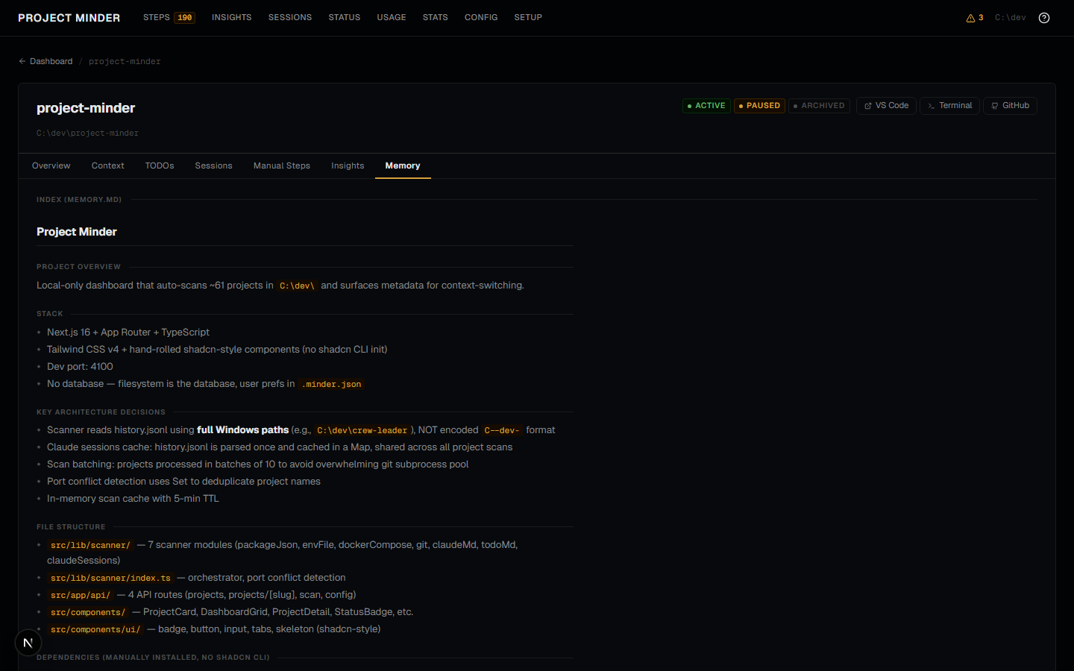1074x671 pixels.
Task: Click the circular N badge at bottom left
Action: (28, 642)
